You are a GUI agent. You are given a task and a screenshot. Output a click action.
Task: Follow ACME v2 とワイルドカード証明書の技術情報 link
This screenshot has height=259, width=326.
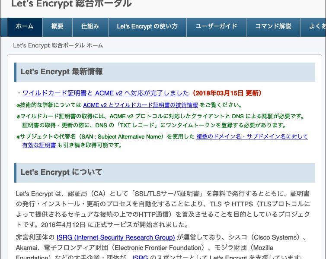[x=141, y=105]
